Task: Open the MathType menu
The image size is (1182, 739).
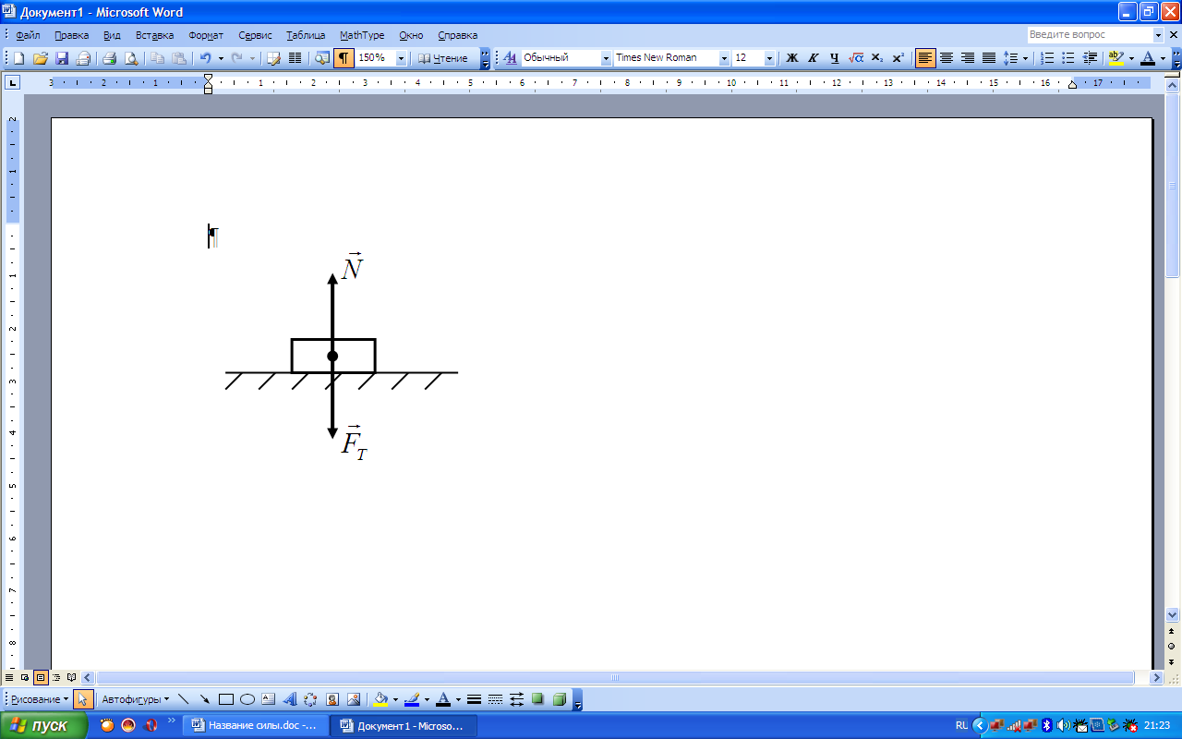Action: [362, 35]
